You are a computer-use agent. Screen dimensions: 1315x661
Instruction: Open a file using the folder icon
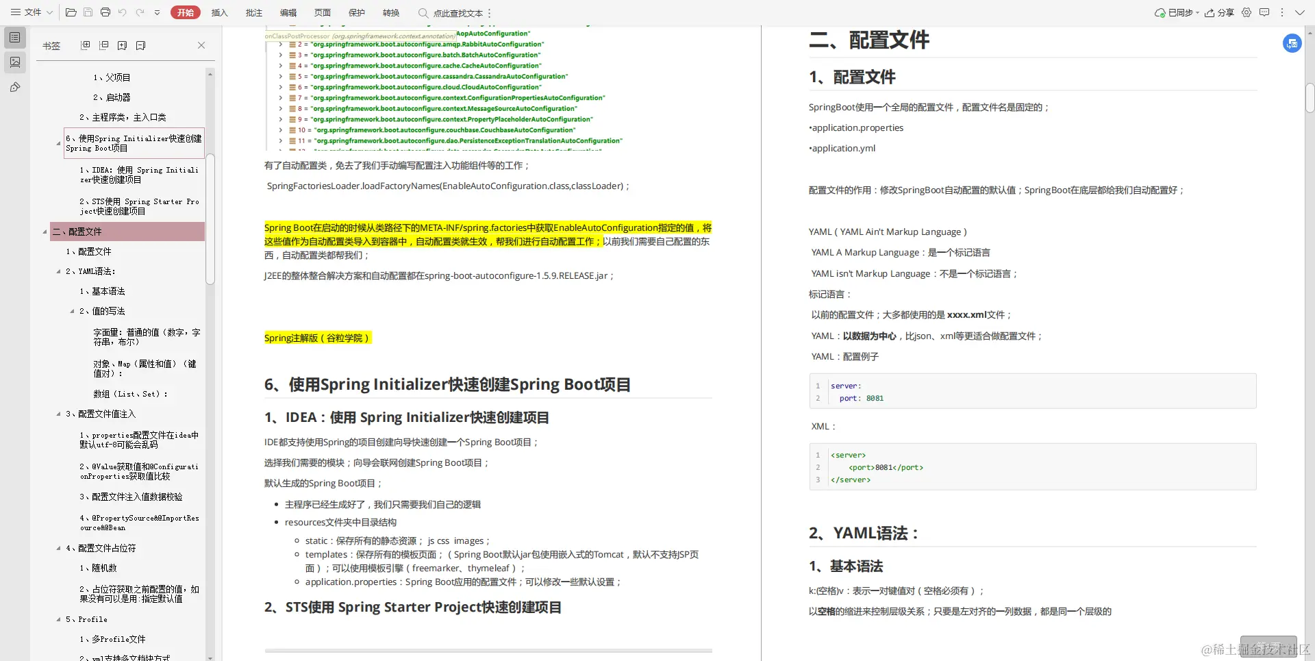[x=71, y=12]
